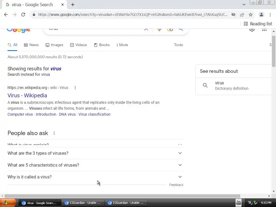This screenshot has width=276, height=207.
Task: Bookmark this page with star icon
Action: pyautogui.click(x=251, y=15)
